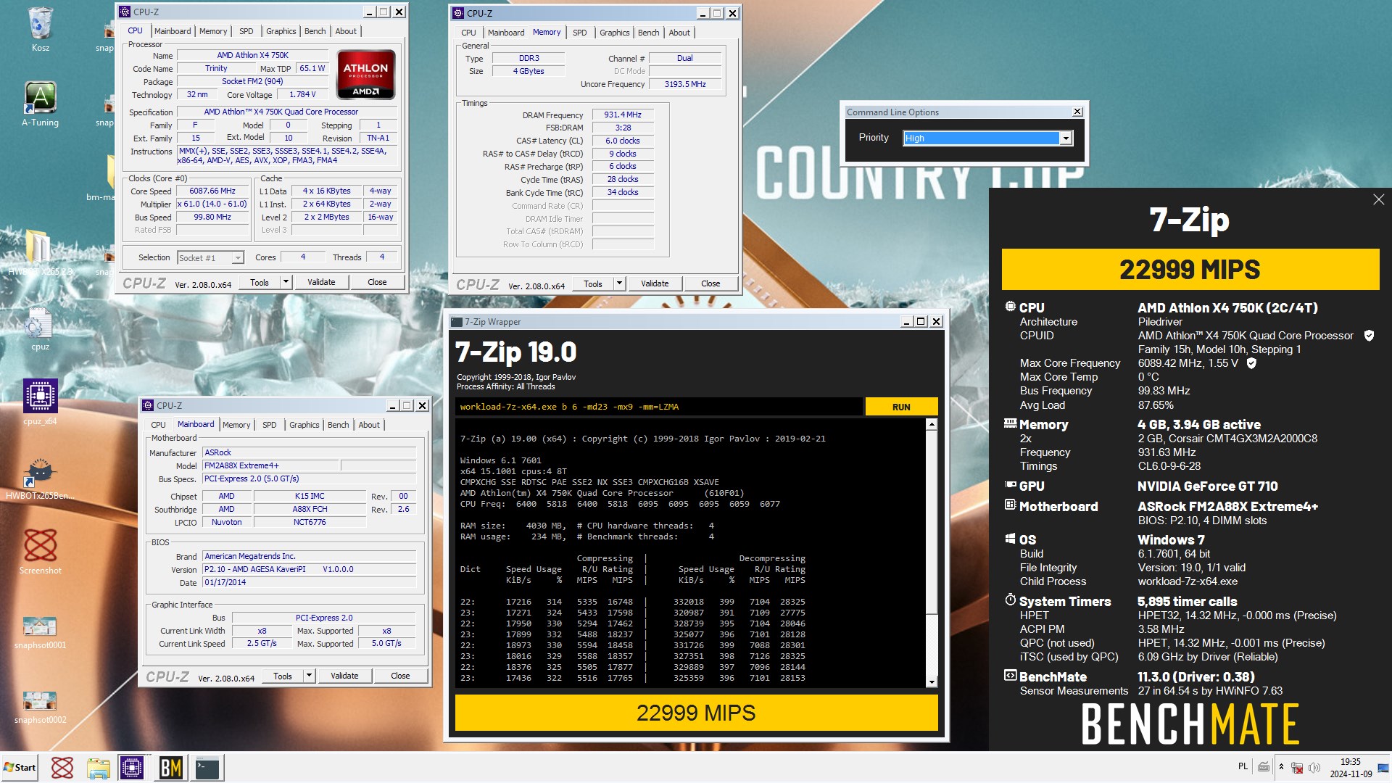This screenshot has height=783, width=1392.
Task: Click the BenchMate CPU section icon
Action: tap(1010, 307)
